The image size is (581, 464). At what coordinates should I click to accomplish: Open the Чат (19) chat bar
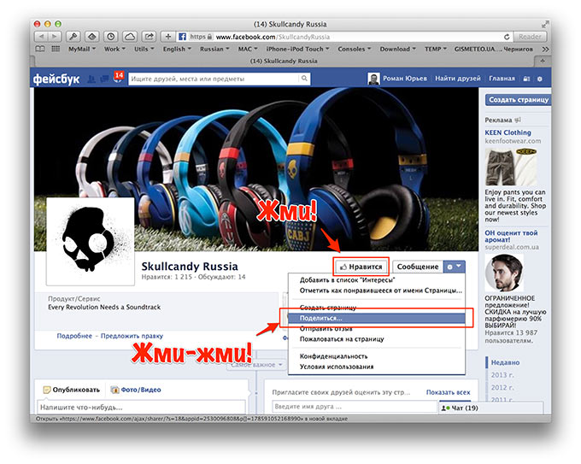coord(491,408)
